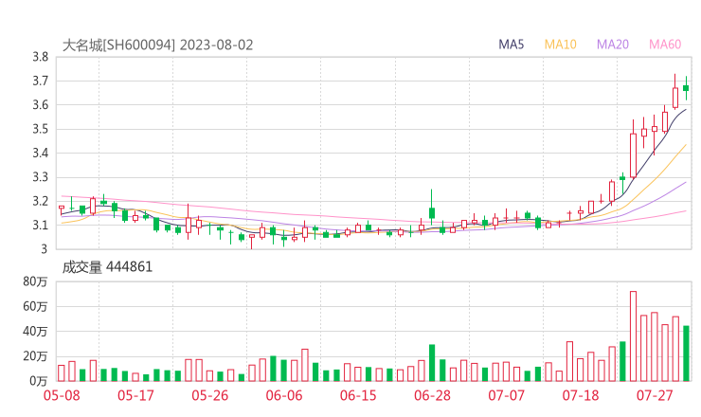Jump to the 06-28 date label

pyautogui.click(x=432, y=395)
